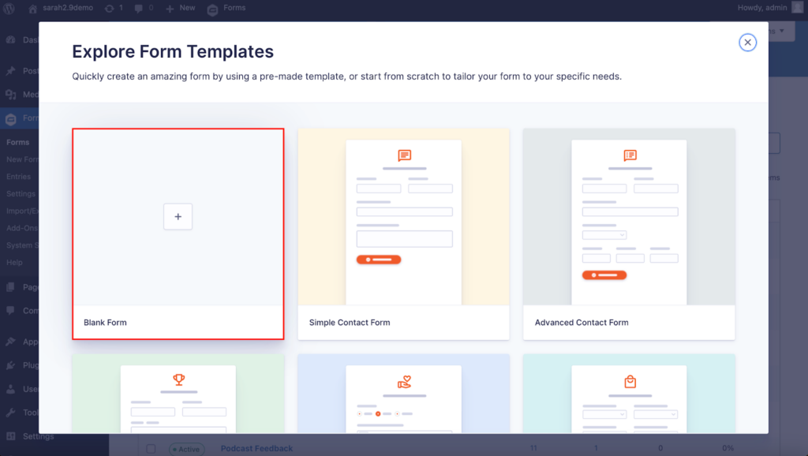Select New Form in the Forms submenu
Viewport: 808px width, 456px height.
click(x=24, y=159)
